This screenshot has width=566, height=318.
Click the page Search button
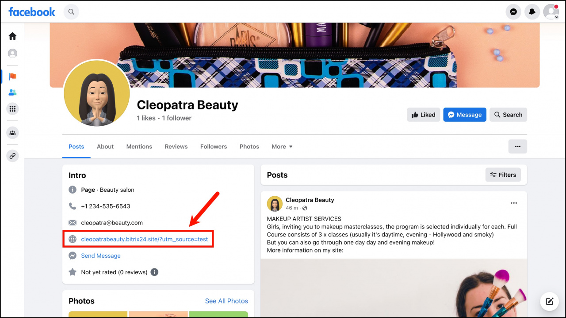click(509, 115)
